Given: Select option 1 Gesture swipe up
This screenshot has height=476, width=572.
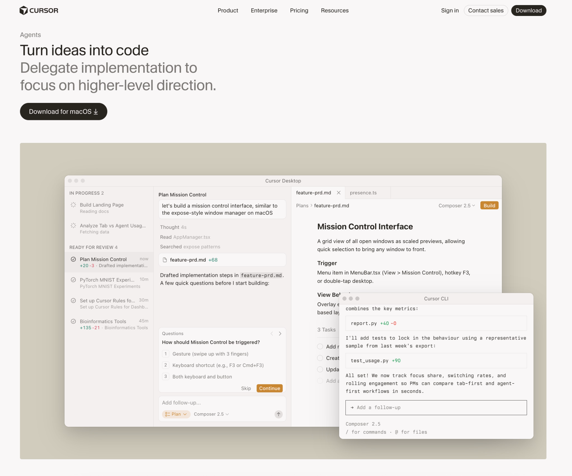Looking at the screenshot, I should pyautogui.click(x=222, y=354).
